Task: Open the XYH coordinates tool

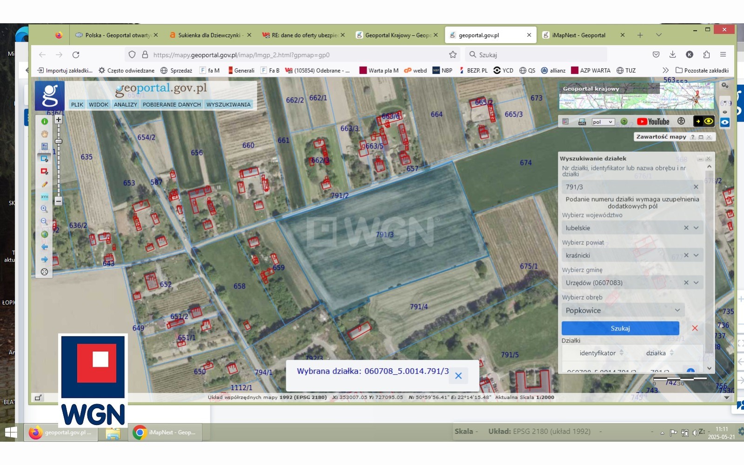Action: 45,197
